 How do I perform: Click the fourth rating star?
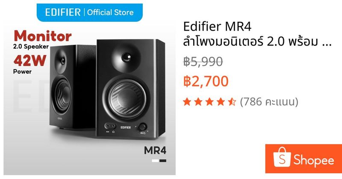tap(221, 101)
